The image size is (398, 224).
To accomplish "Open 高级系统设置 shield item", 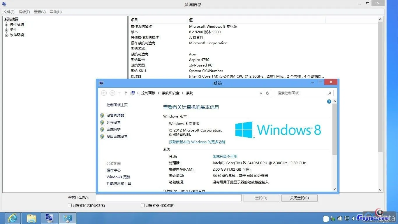I will tap(117, 136).
